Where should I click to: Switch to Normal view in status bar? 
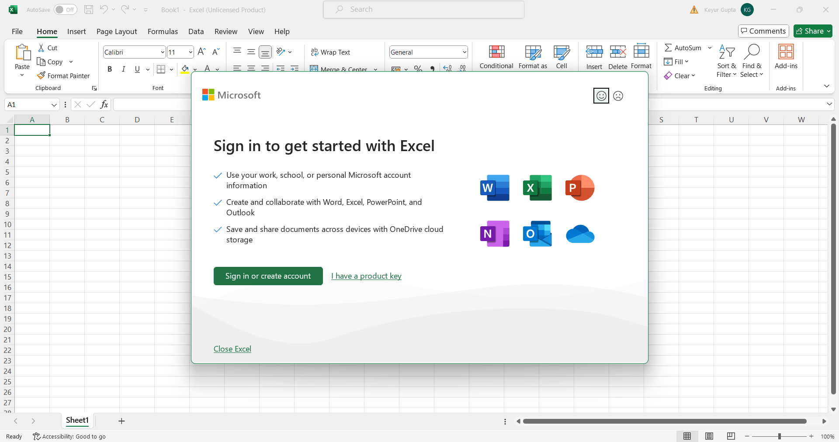click(x=687, y=436)
